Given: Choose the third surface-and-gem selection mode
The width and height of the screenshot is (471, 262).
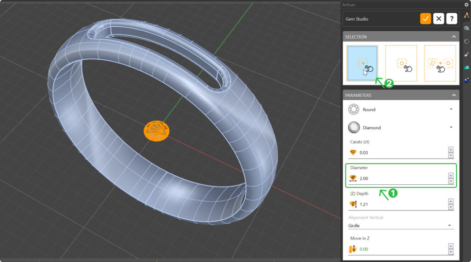Looking at the screenshot, I should pos(440,63).
